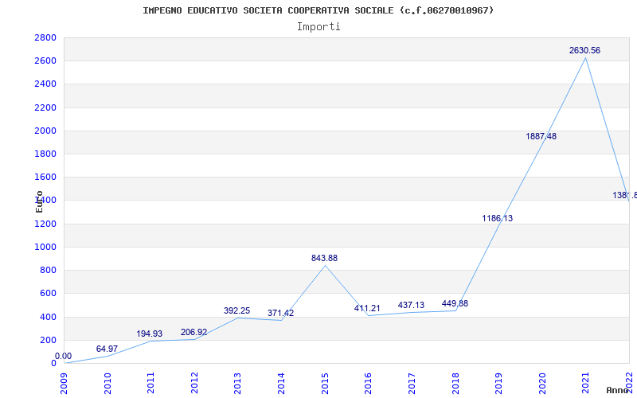Viewport: 637px width, 398px height.
Task: Select the 1000 y-axis tick label
Action: click(x=45, y=247)
